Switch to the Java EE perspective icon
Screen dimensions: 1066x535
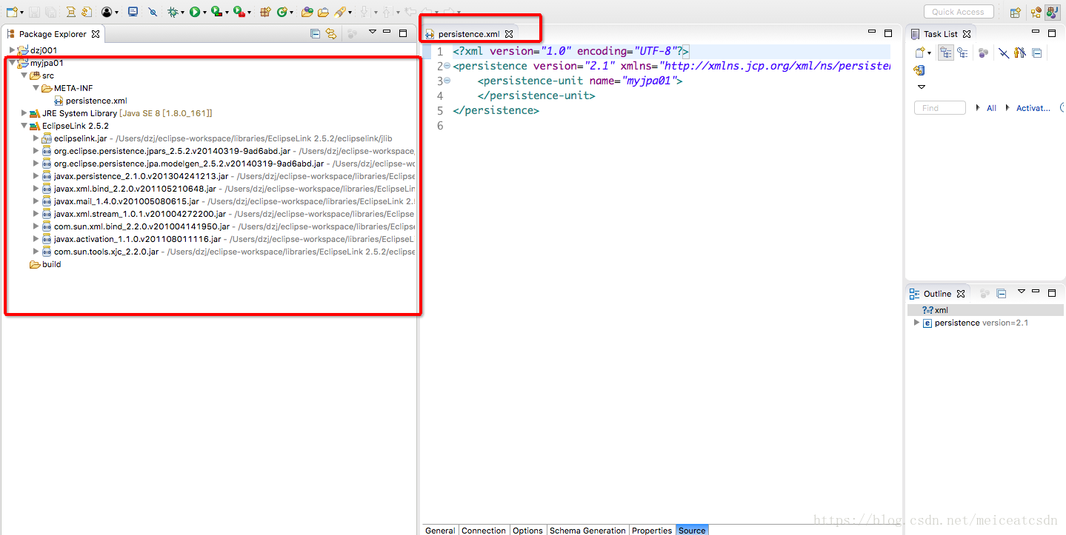(x=1036, y=12)
